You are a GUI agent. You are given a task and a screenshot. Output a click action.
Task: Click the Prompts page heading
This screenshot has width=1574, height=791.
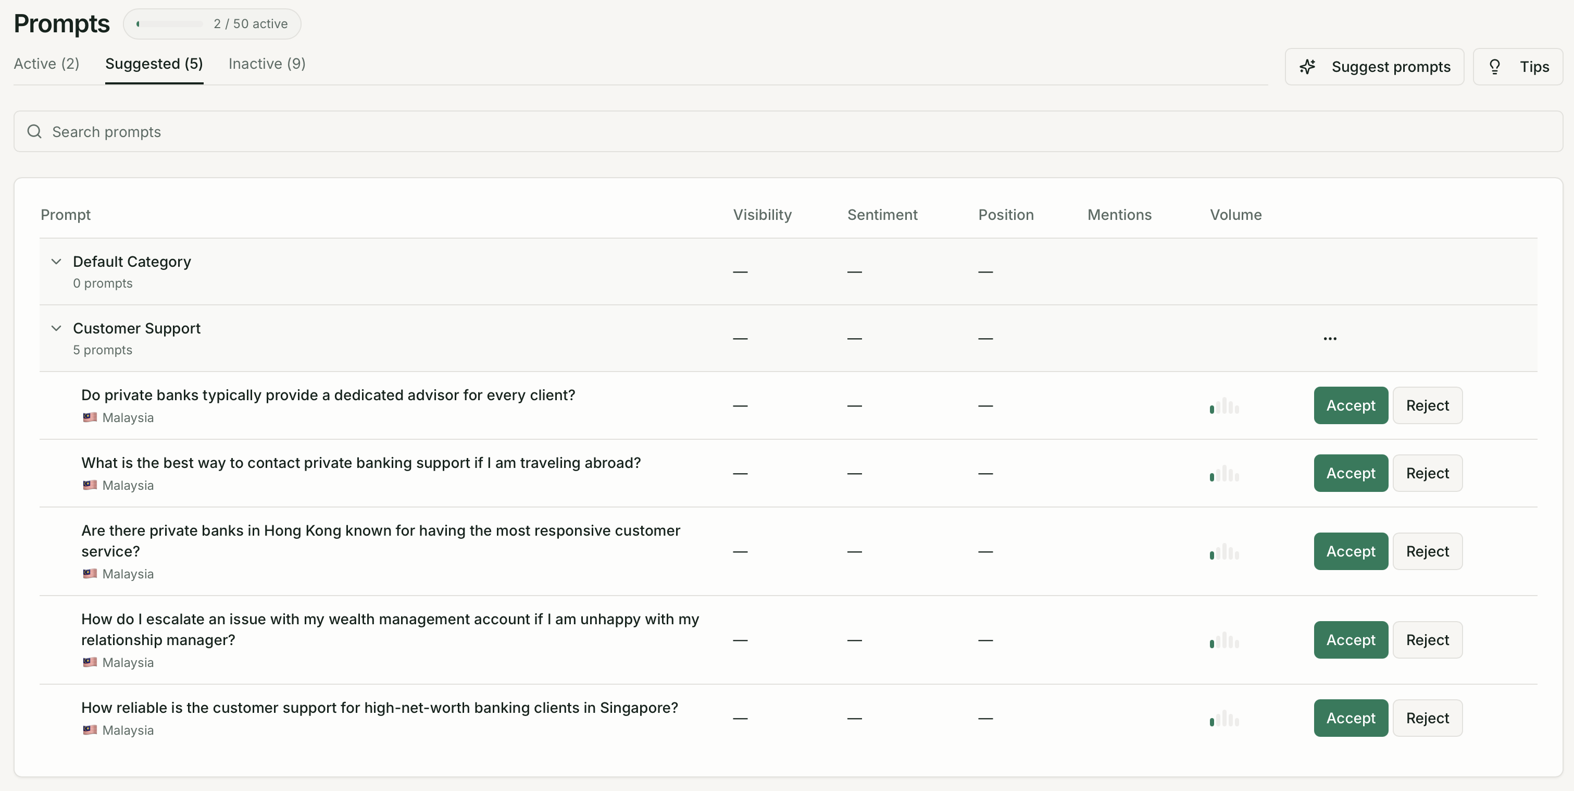(x=61, y=24)
